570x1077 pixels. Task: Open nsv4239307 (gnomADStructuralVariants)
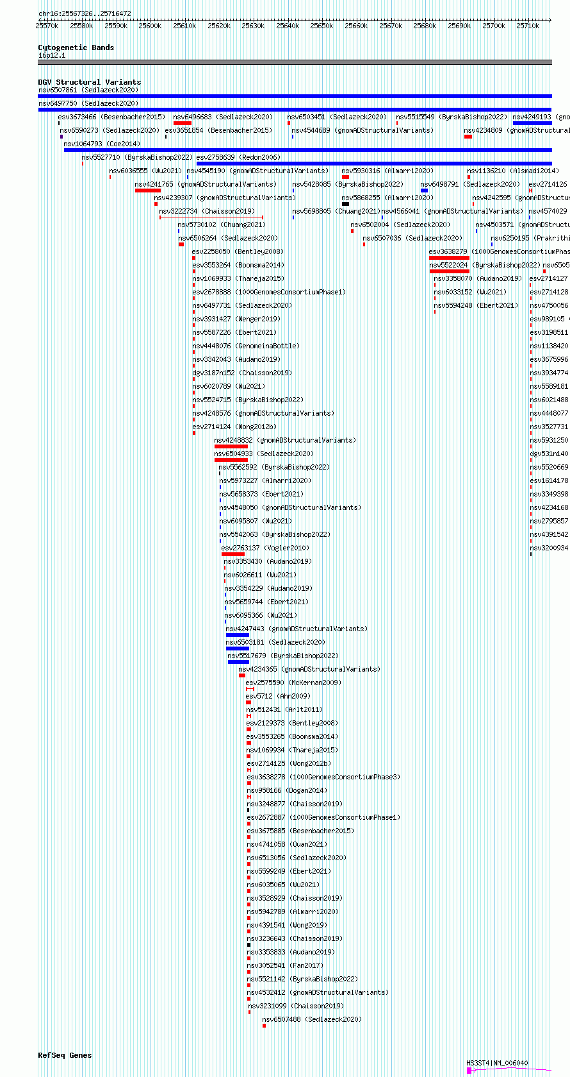click(x=225, y=198)
